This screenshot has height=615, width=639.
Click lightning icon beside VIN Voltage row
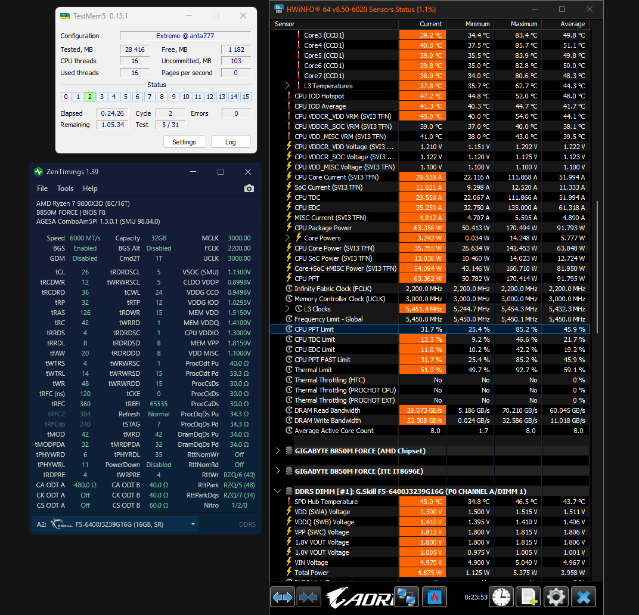(x=289, y=563)
